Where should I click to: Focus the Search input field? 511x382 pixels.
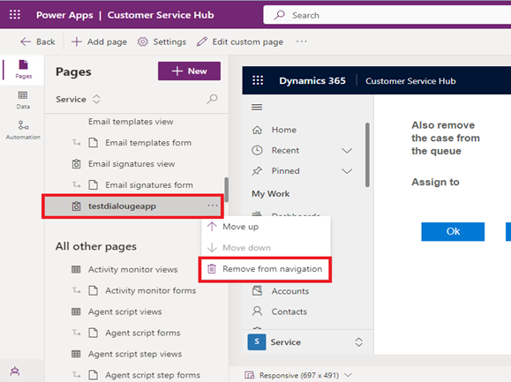point(387,15)
